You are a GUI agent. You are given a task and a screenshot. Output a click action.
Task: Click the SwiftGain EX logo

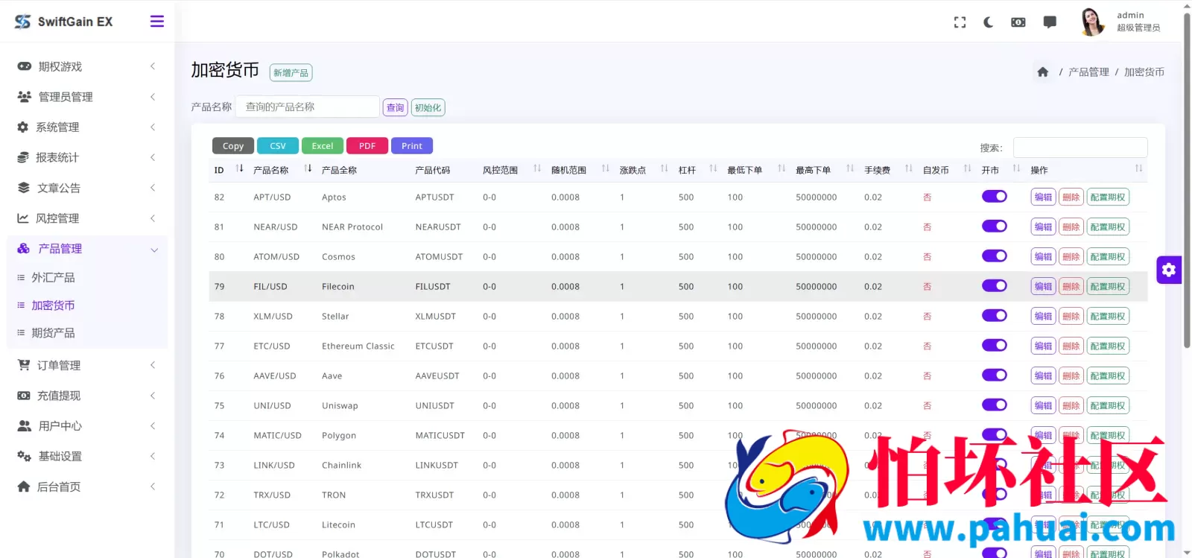(x=64, y=22)
